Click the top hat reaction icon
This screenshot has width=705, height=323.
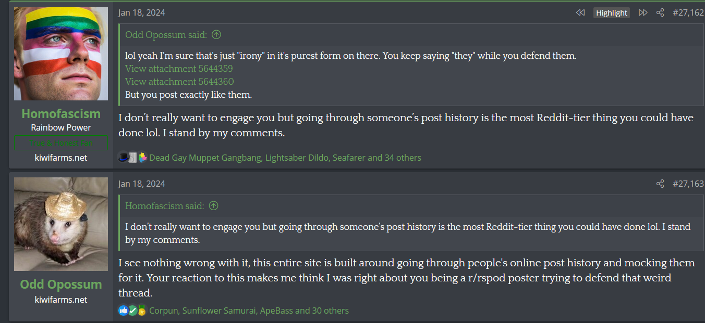point(123,157)
